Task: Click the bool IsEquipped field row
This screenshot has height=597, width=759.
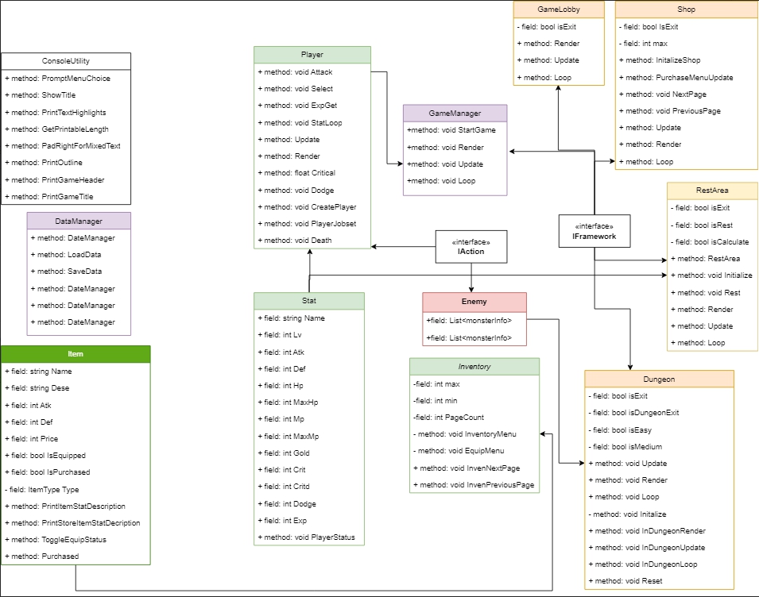Action: 76,456
